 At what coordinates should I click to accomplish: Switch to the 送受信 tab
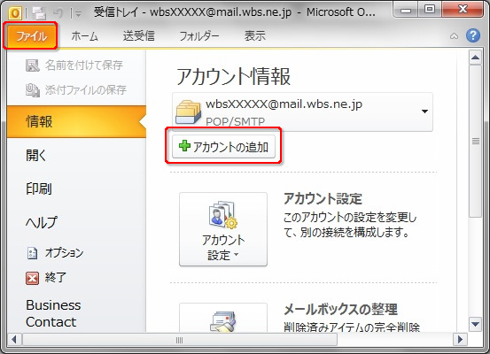(x=139, y=36)
